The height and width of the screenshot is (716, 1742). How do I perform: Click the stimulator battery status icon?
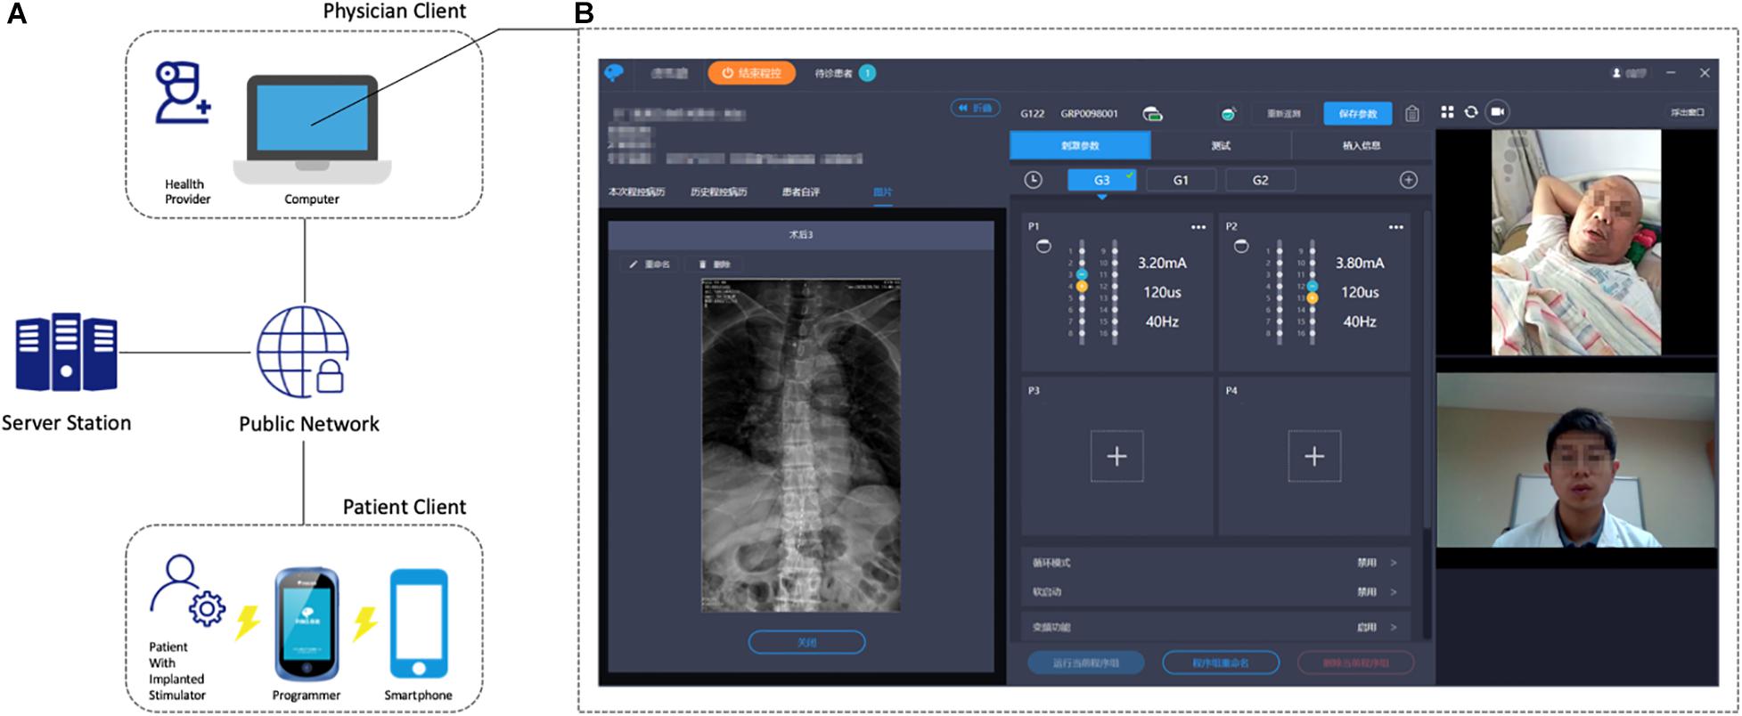[1152, 113]
